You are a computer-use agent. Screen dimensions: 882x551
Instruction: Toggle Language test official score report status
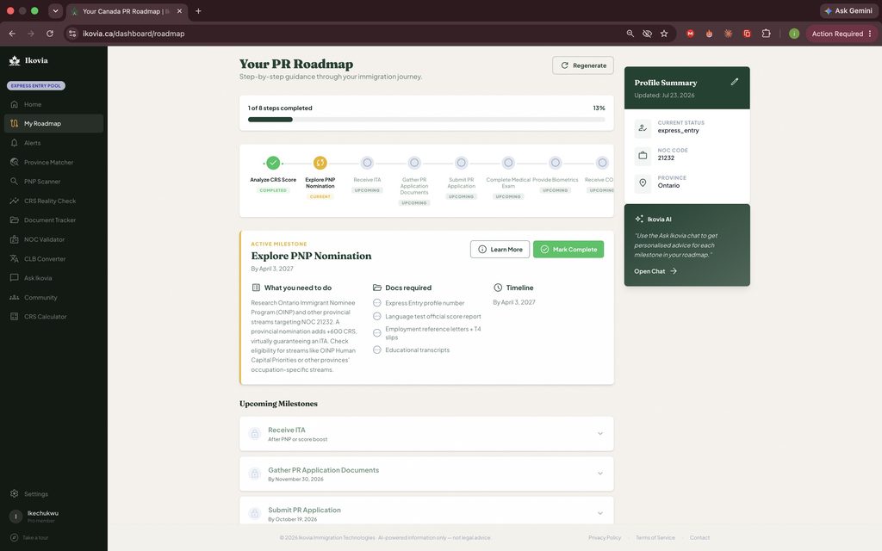[x=377, y=317]
